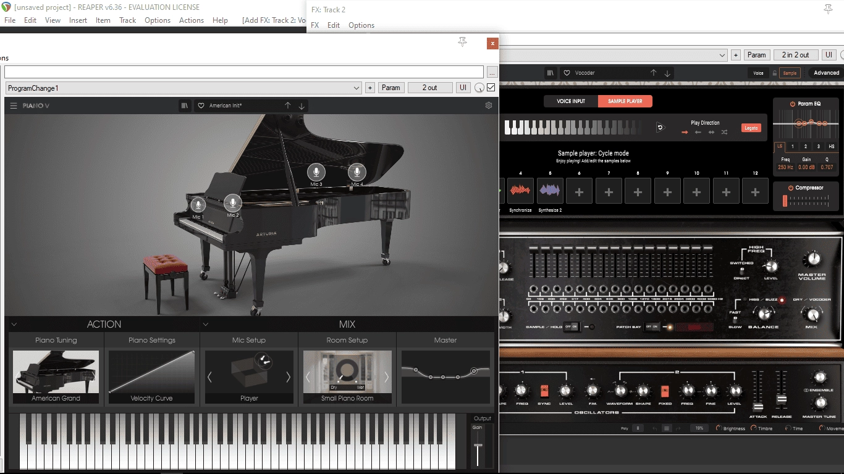844x474 pixels.
Task: Toggle the Param EQ power button
Action: click(x=793, y=104)
